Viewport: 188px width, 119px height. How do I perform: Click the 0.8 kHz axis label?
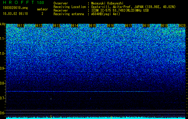(2, 83)
